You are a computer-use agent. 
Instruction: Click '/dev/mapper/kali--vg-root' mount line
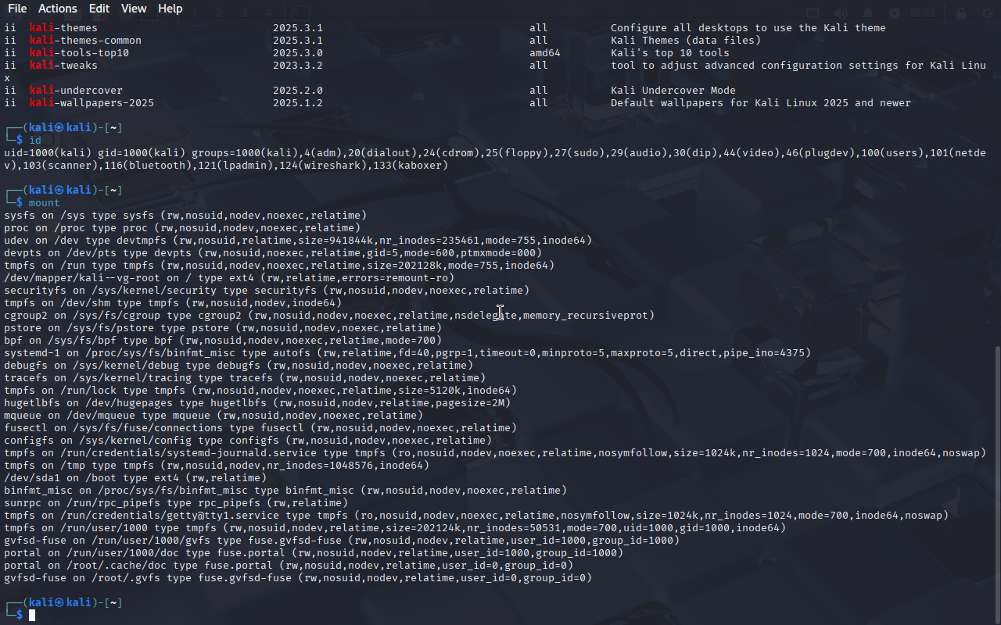pos(229,278)
